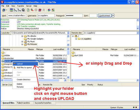Click the Quickconnect button
The height and width of the screenshot is (110, 140).
point(105,16)
